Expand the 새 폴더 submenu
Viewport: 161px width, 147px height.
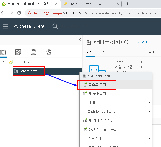click(x=116, y=103)
